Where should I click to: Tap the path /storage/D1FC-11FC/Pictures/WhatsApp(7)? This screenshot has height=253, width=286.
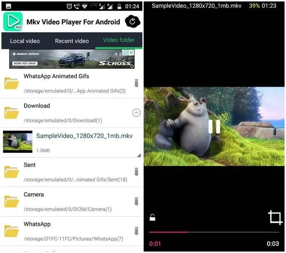click(x=74, y=239)
